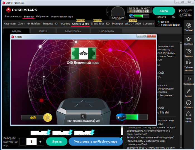Click the $40 cash prize banknote image
Viewport: 195px width, 150px height.
pyautogui.click(x=84, y=53)
